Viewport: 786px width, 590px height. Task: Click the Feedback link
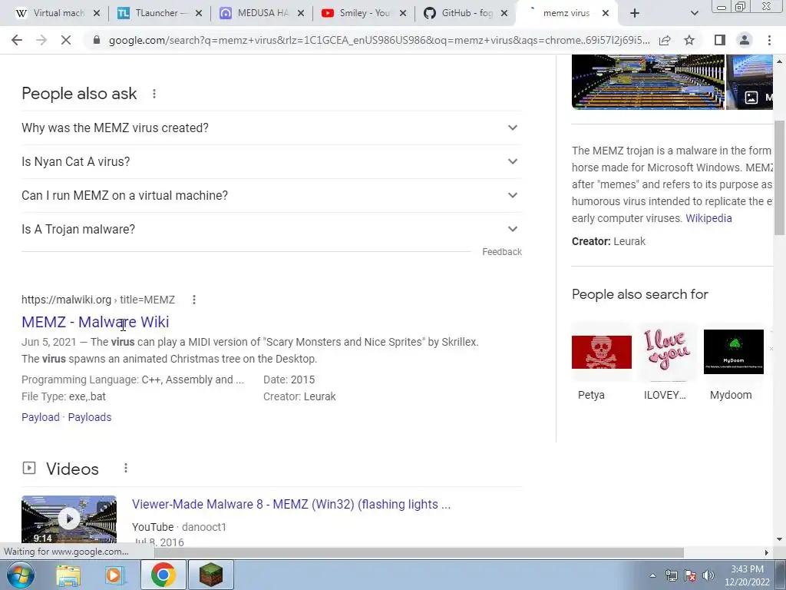point(502,252)
